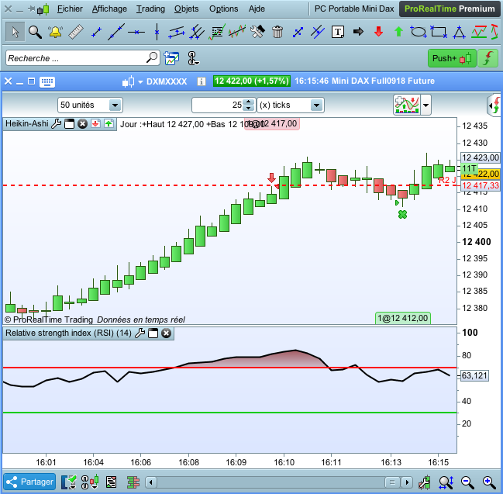503x494 pixels.
Task: Toggle the order book ladder icon in bottom bar
Action: (133, 482)
